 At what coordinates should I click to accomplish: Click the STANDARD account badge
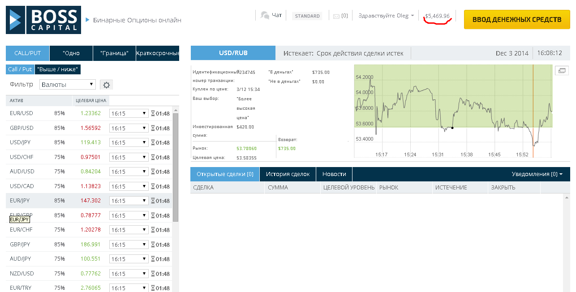tap(307, 16)
